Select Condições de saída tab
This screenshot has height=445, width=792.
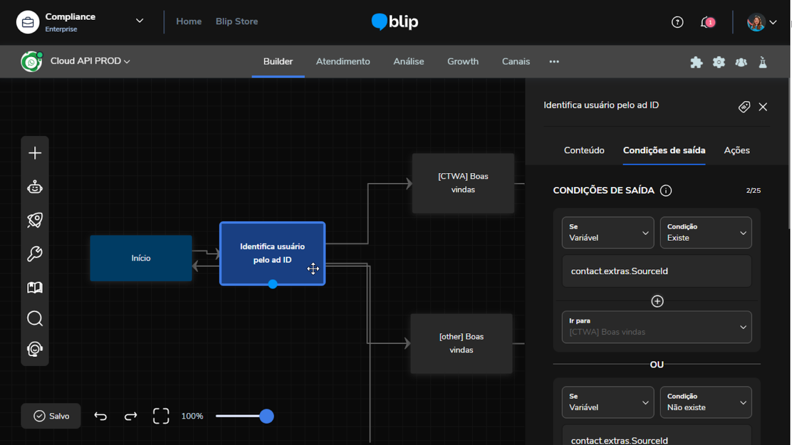point(664,150)
